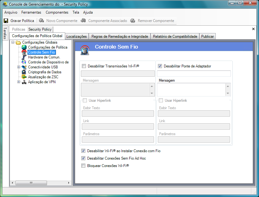Screen dimensions: 259x197
Task: Click the Componente Associado toolbar icon
Action: pos(83,20)
